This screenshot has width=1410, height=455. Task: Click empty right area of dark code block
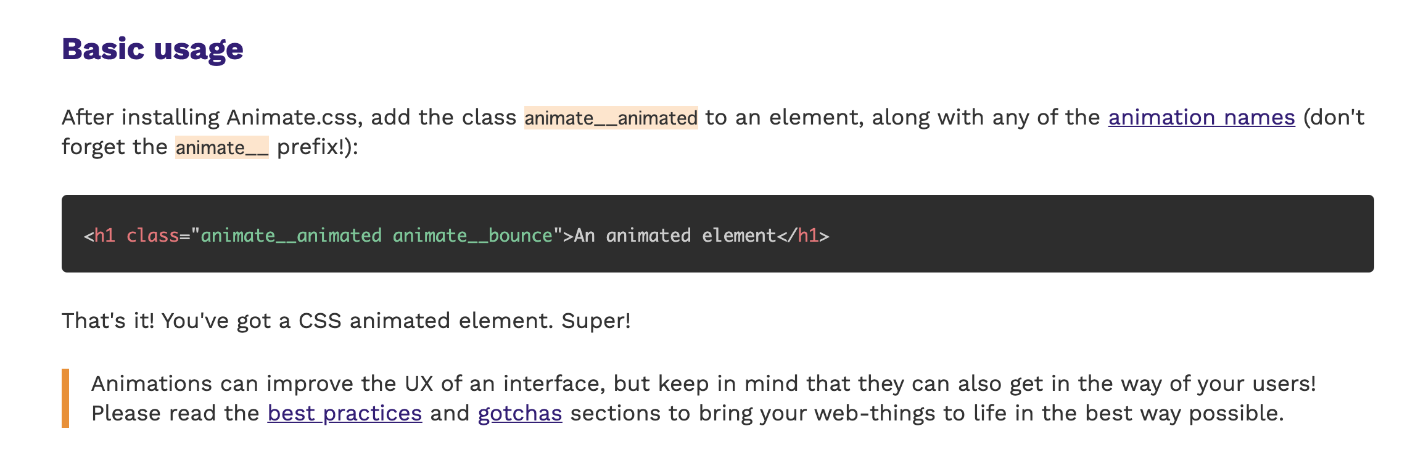click(x=1110, y=234)
